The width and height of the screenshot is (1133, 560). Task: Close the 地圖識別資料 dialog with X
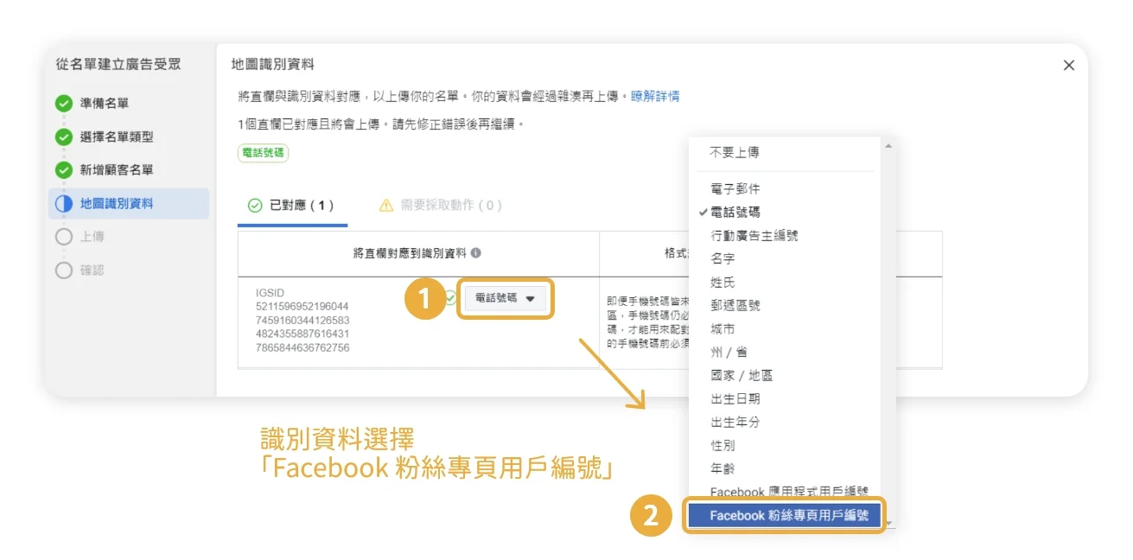coord(1069,65)
